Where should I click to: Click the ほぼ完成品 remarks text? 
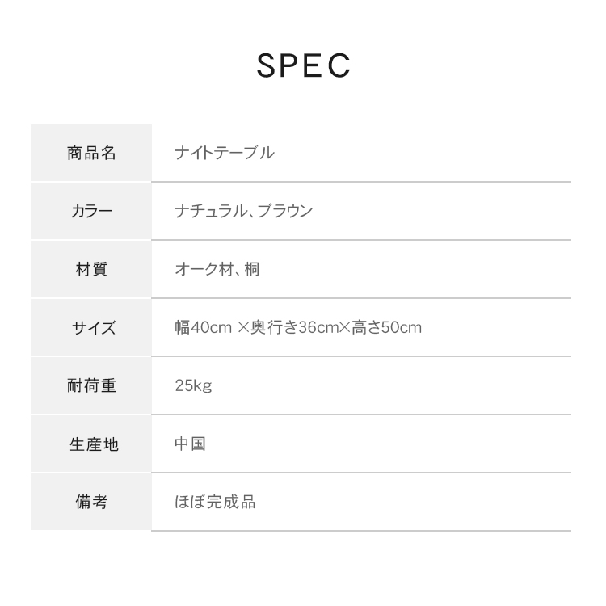click(215, 502)
